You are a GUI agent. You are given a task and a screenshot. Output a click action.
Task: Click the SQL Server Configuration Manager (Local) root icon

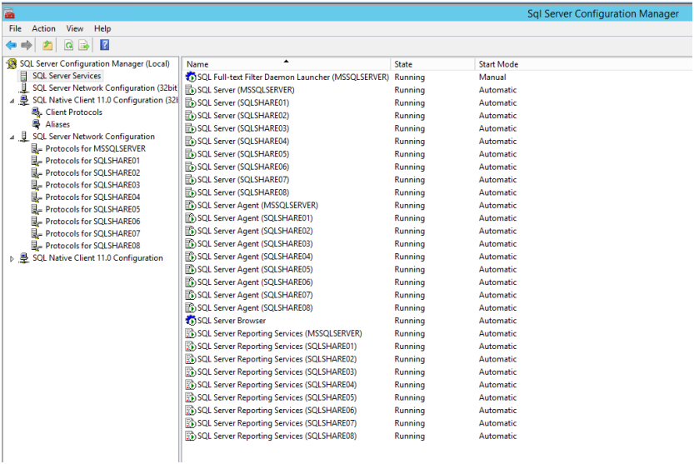click(x=12, y=64)
